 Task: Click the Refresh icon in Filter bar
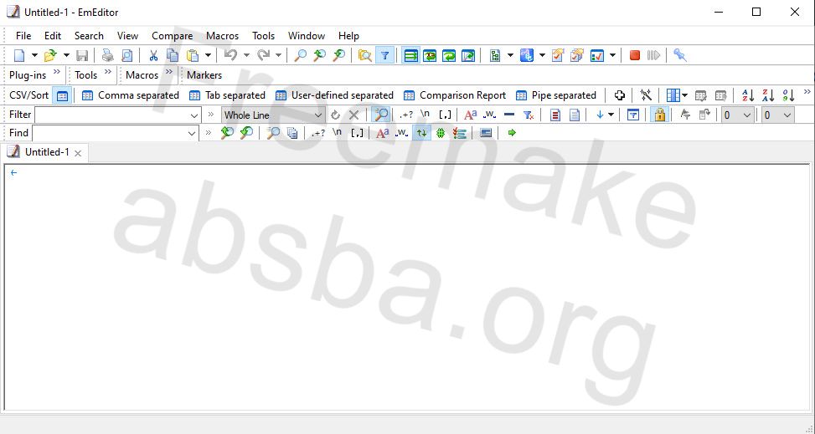(x=335, y=115)
